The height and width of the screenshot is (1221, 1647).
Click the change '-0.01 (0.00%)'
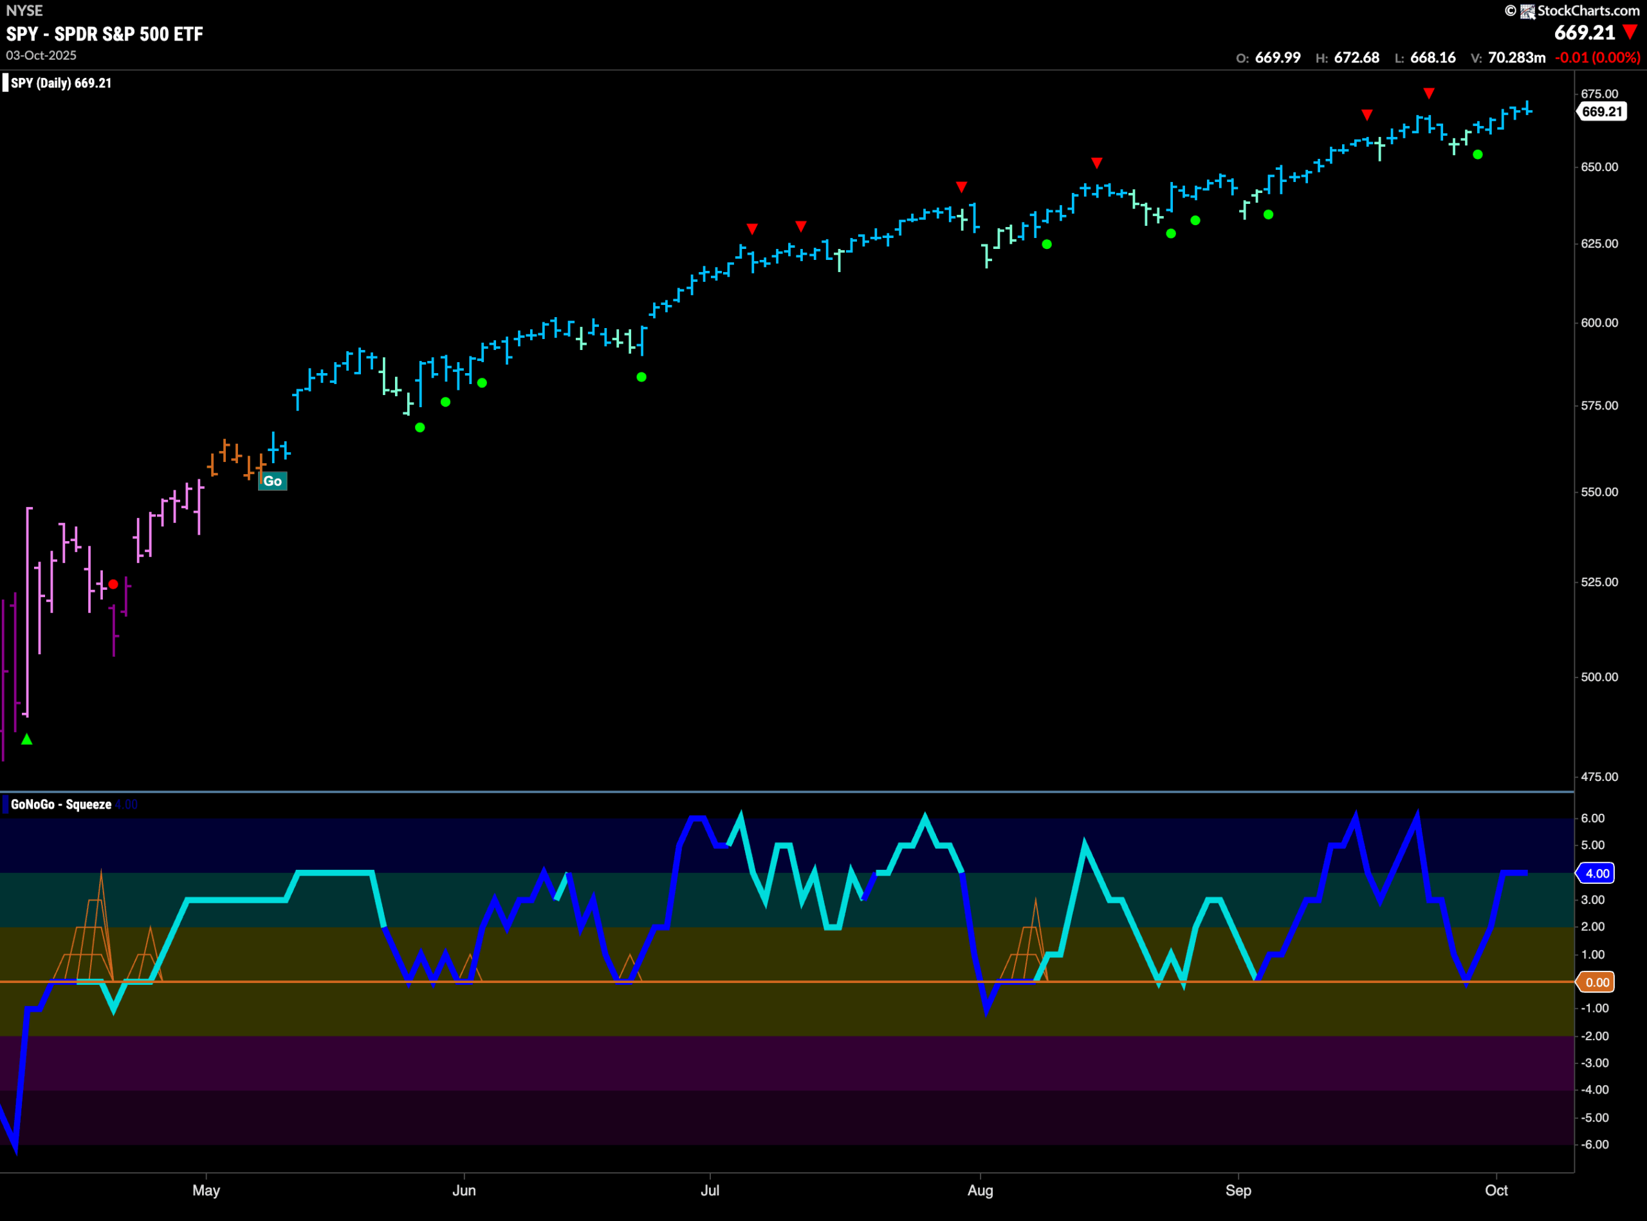1597,58
